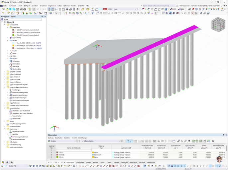The height and width of the screenshot is (170, 228).
Task: Open the Datei menu
Action: (x=5, y=6)
